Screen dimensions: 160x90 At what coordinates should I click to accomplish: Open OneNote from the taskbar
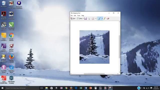pyautogui.click(x=61, y=88)
